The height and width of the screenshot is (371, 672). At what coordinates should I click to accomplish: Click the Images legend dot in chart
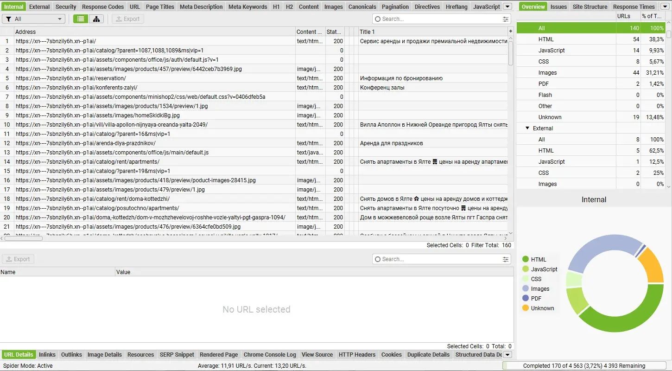coord(525,289)
